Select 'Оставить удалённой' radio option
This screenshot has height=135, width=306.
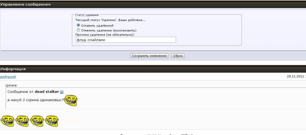(78, 25)
